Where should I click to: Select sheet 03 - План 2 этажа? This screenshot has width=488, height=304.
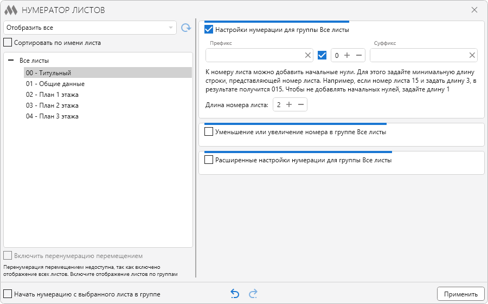click(52, 105)
